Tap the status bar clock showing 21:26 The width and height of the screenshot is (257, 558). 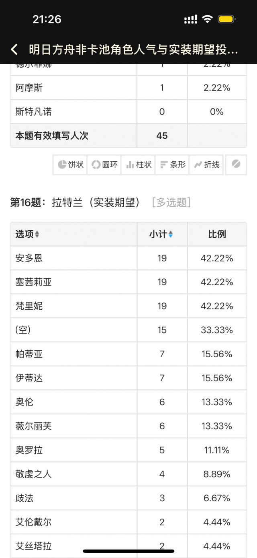[x=47, y=19]
